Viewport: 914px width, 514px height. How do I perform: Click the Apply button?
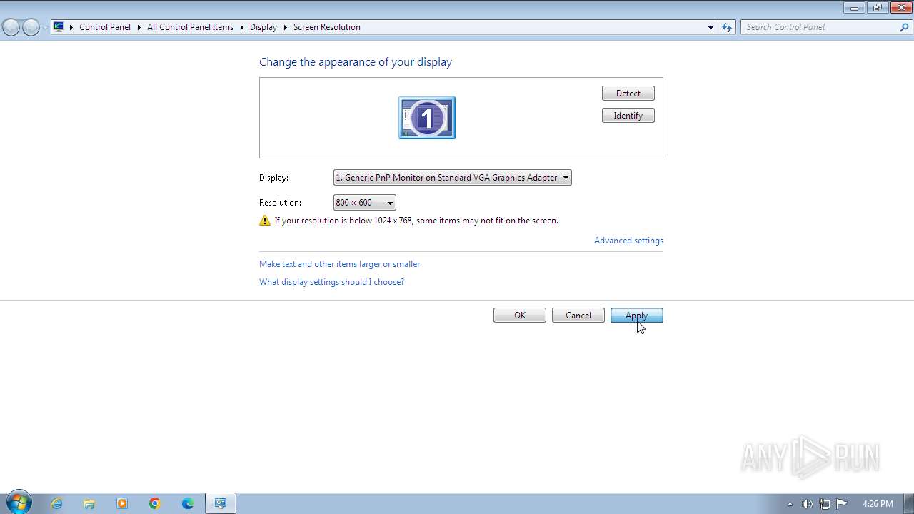(x=637, y=316)
